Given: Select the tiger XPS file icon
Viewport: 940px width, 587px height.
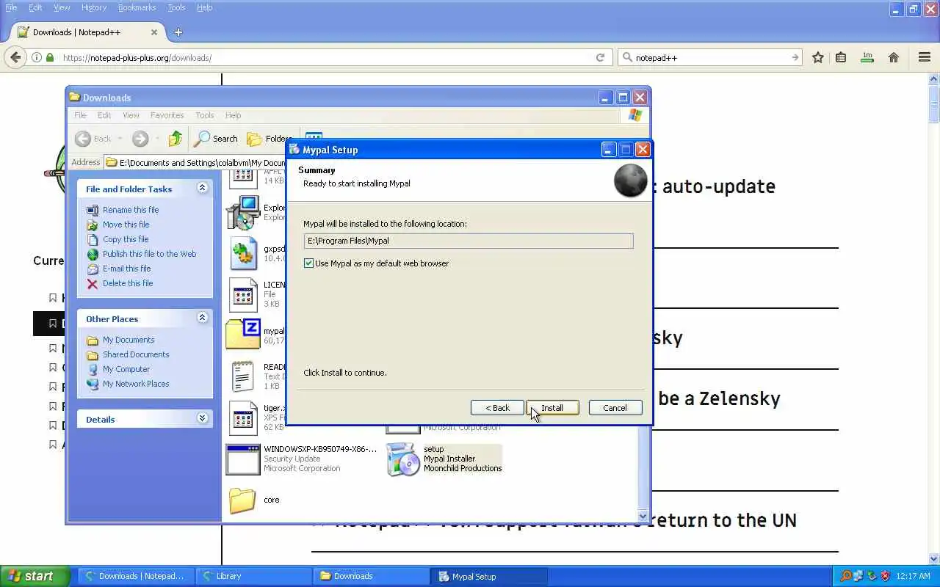Looking at the screenshot, I should 243,418.
